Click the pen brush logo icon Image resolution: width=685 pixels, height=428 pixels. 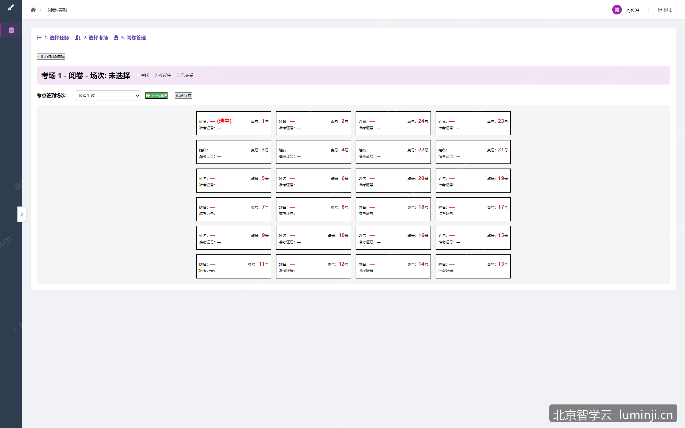(11, 8)
